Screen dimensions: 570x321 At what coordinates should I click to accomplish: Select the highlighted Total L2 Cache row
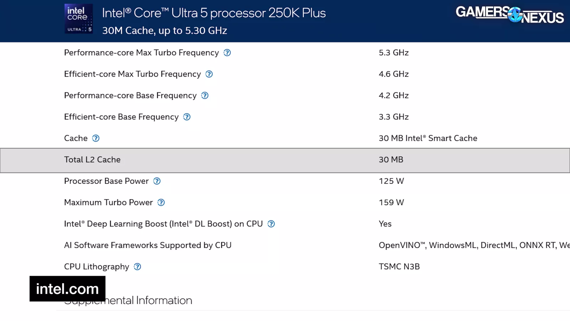pyautogui.click(x=285, y=160)
